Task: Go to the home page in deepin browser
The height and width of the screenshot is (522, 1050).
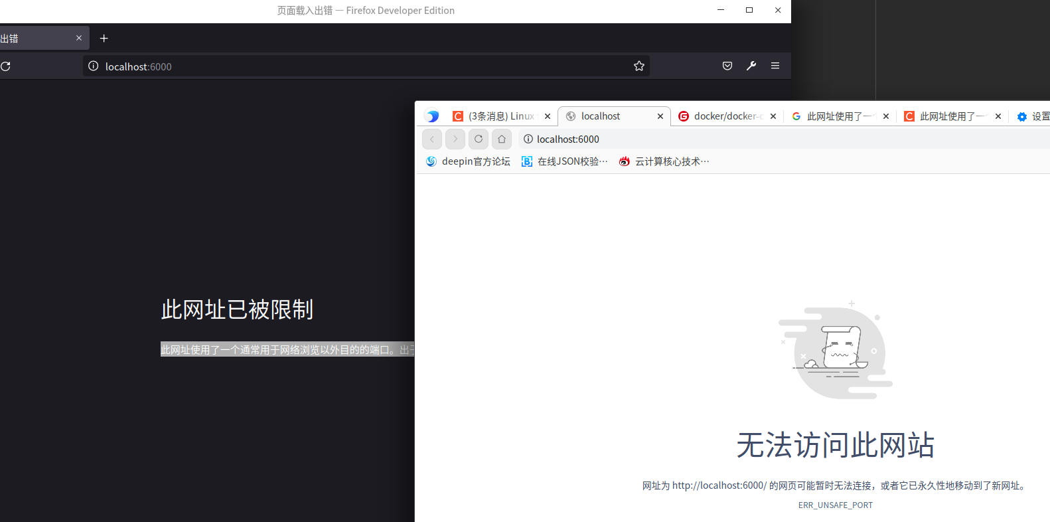Action: coord(502,139)
